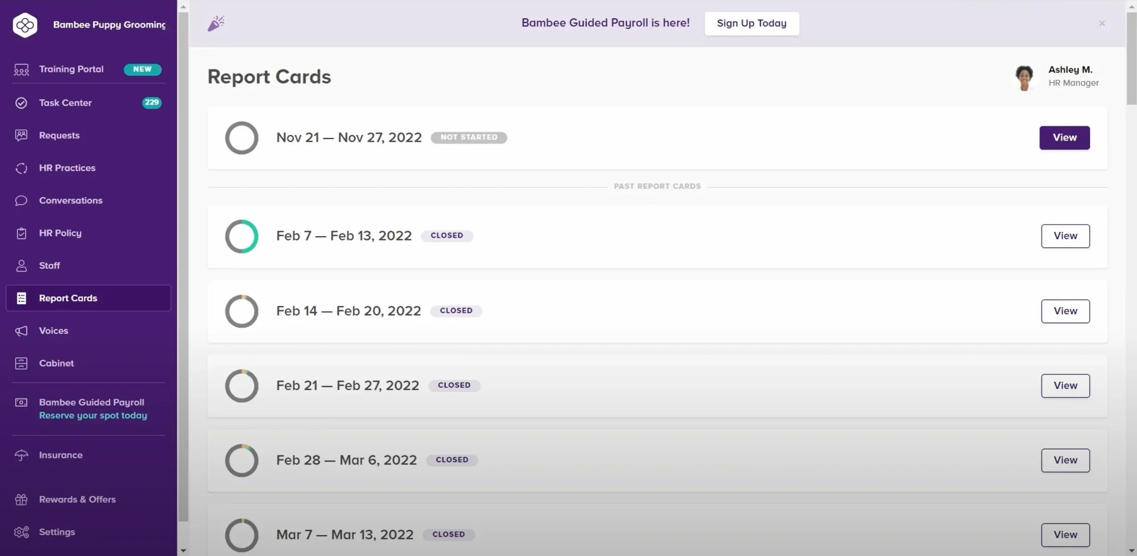1137x556 pixels.
Task: Click Reserve your spot today link
Action: (93, 415)
